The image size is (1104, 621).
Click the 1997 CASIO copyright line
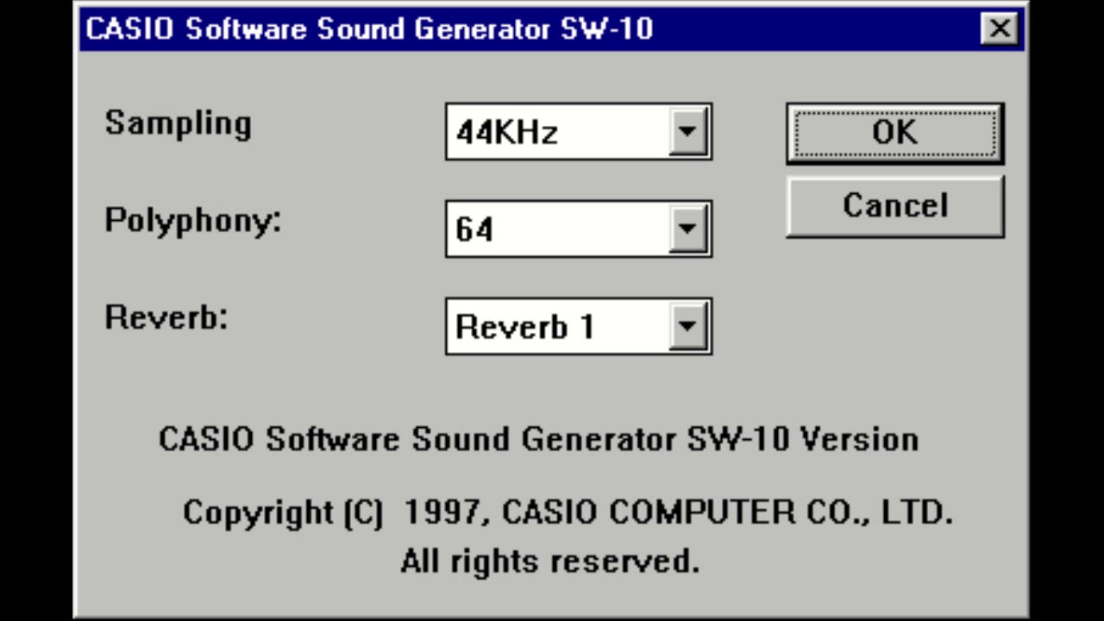coord(568,512)
